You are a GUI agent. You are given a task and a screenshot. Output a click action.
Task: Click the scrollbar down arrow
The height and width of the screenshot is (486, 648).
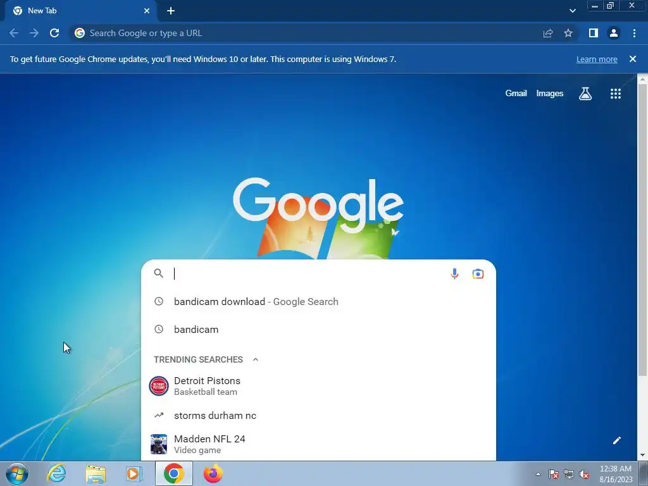point(642,456)
